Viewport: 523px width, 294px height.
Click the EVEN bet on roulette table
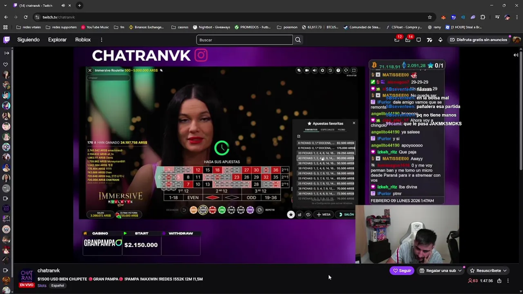point(193,198)
